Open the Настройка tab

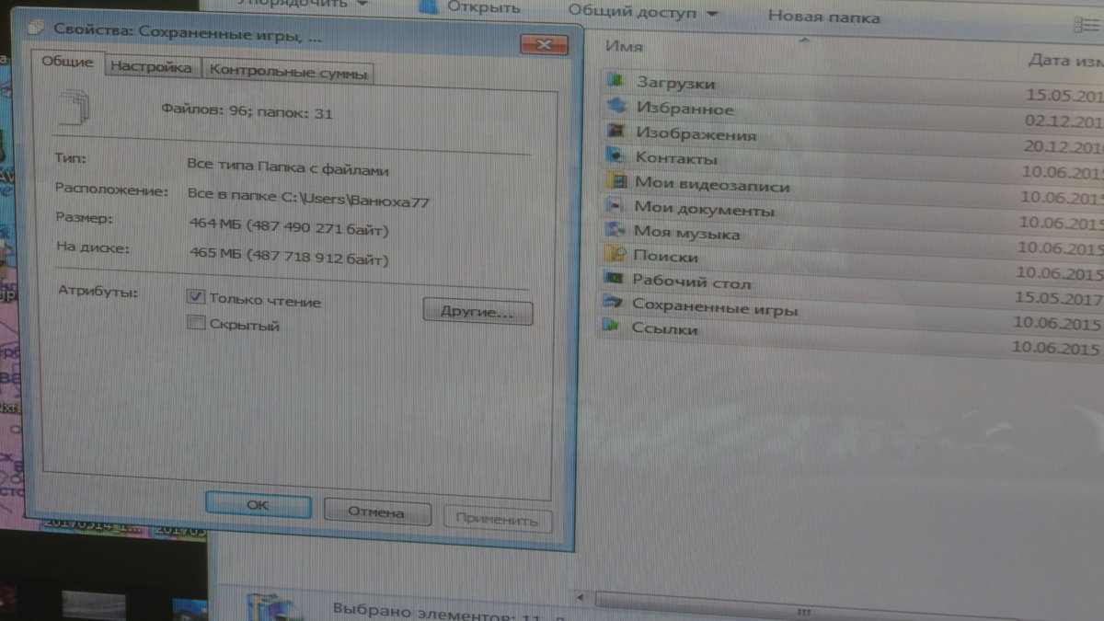click(151, 68)
